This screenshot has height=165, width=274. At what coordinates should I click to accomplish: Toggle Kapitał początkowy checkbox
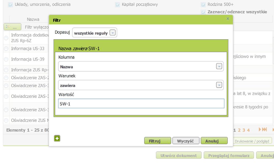pos(117,5)
